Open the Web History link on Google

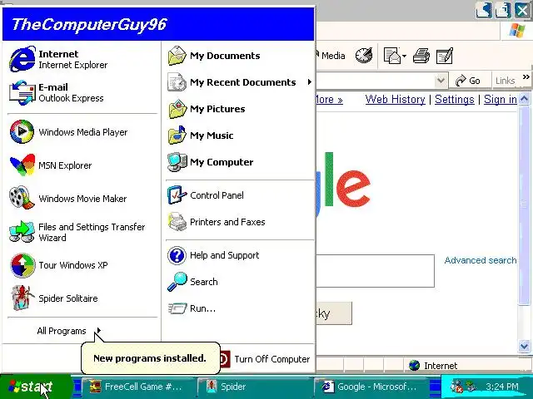(x=396, y=100)
